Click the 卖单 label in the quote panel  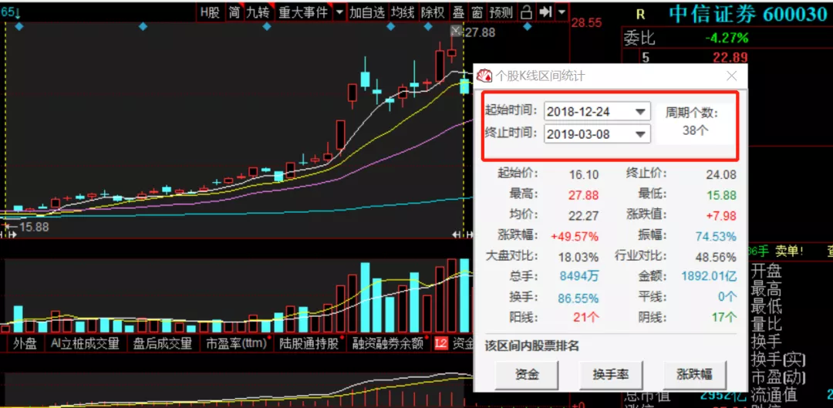(790, 250)
